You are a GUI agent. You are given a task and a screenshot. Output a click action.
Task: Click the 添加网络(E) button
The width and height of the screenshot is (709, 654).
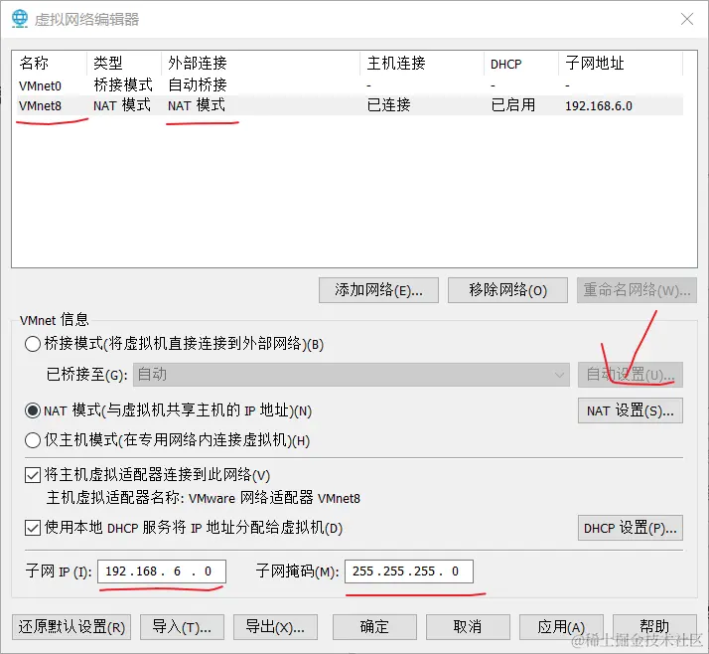pyautogui.click(x=378, y=290)
